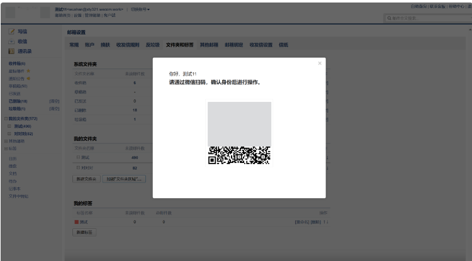Expand 测试 row in 我的文件夹 table
Image resolution: width=472 pixels, height=261 pixels.
[77, 157]
